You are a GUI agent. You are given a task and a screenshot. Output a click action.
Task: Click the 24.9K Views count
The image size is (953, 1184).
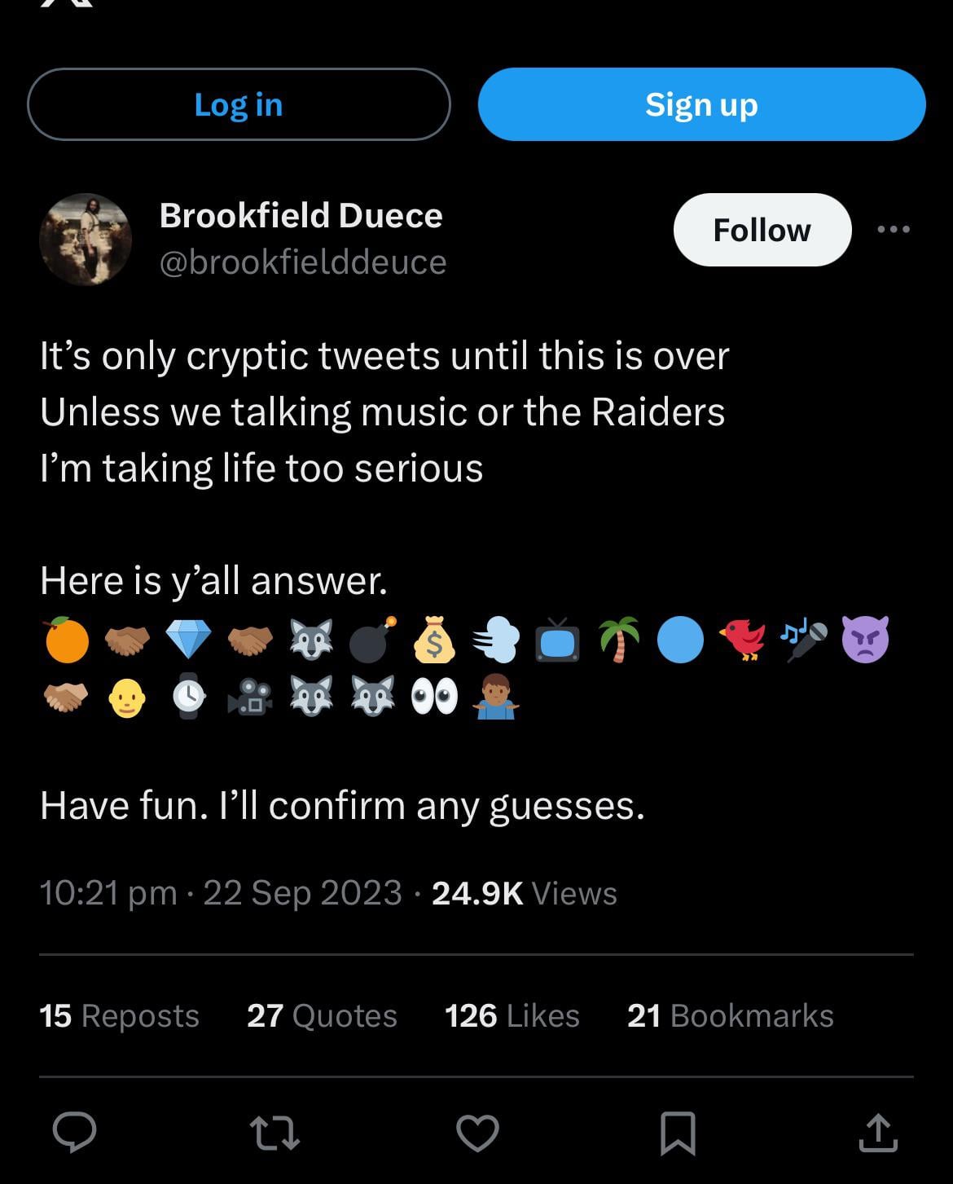pos(524,893)
